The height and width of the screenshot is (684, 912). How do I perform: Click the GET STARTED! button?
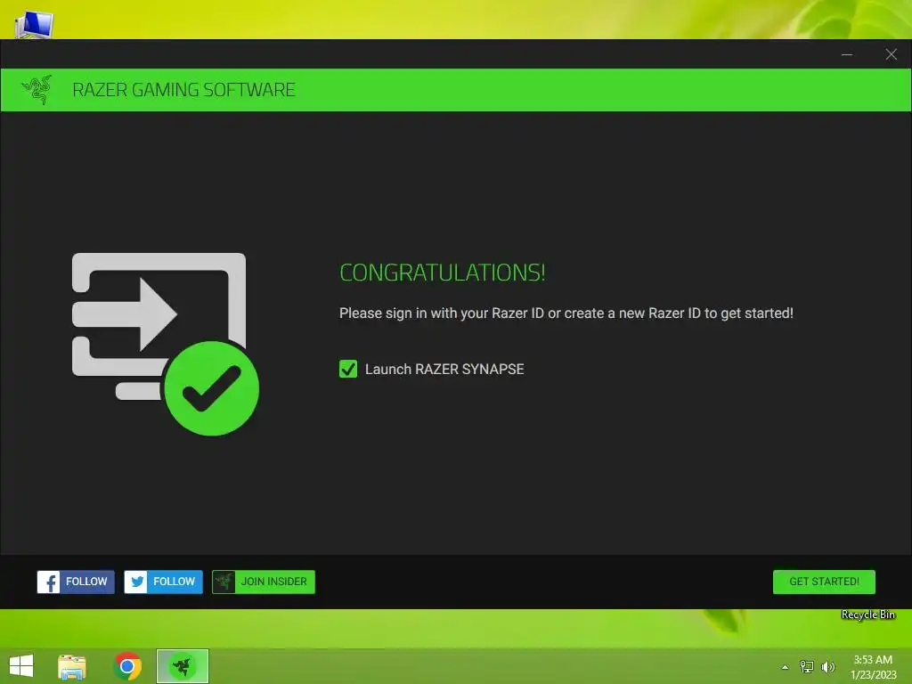(x=824, y=582)
